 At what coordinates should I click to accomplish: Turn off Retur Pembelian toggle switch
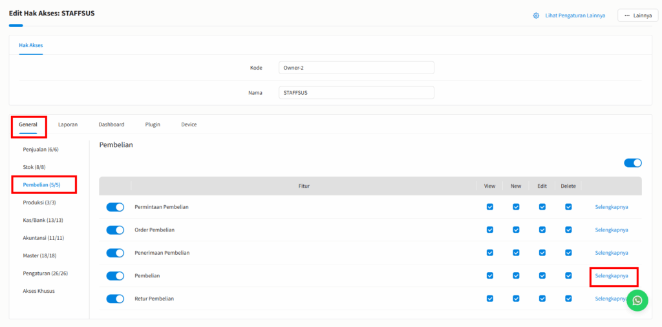pyautogui.click(x=115, y=299)
